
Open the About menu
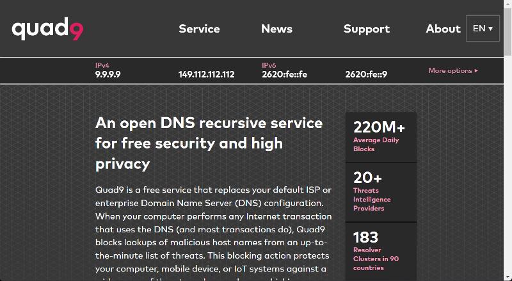443,29
